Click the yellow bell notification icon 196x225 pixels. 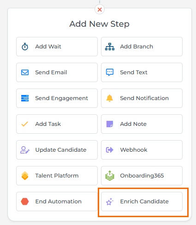pyautogui.click(x=110, y=98)
